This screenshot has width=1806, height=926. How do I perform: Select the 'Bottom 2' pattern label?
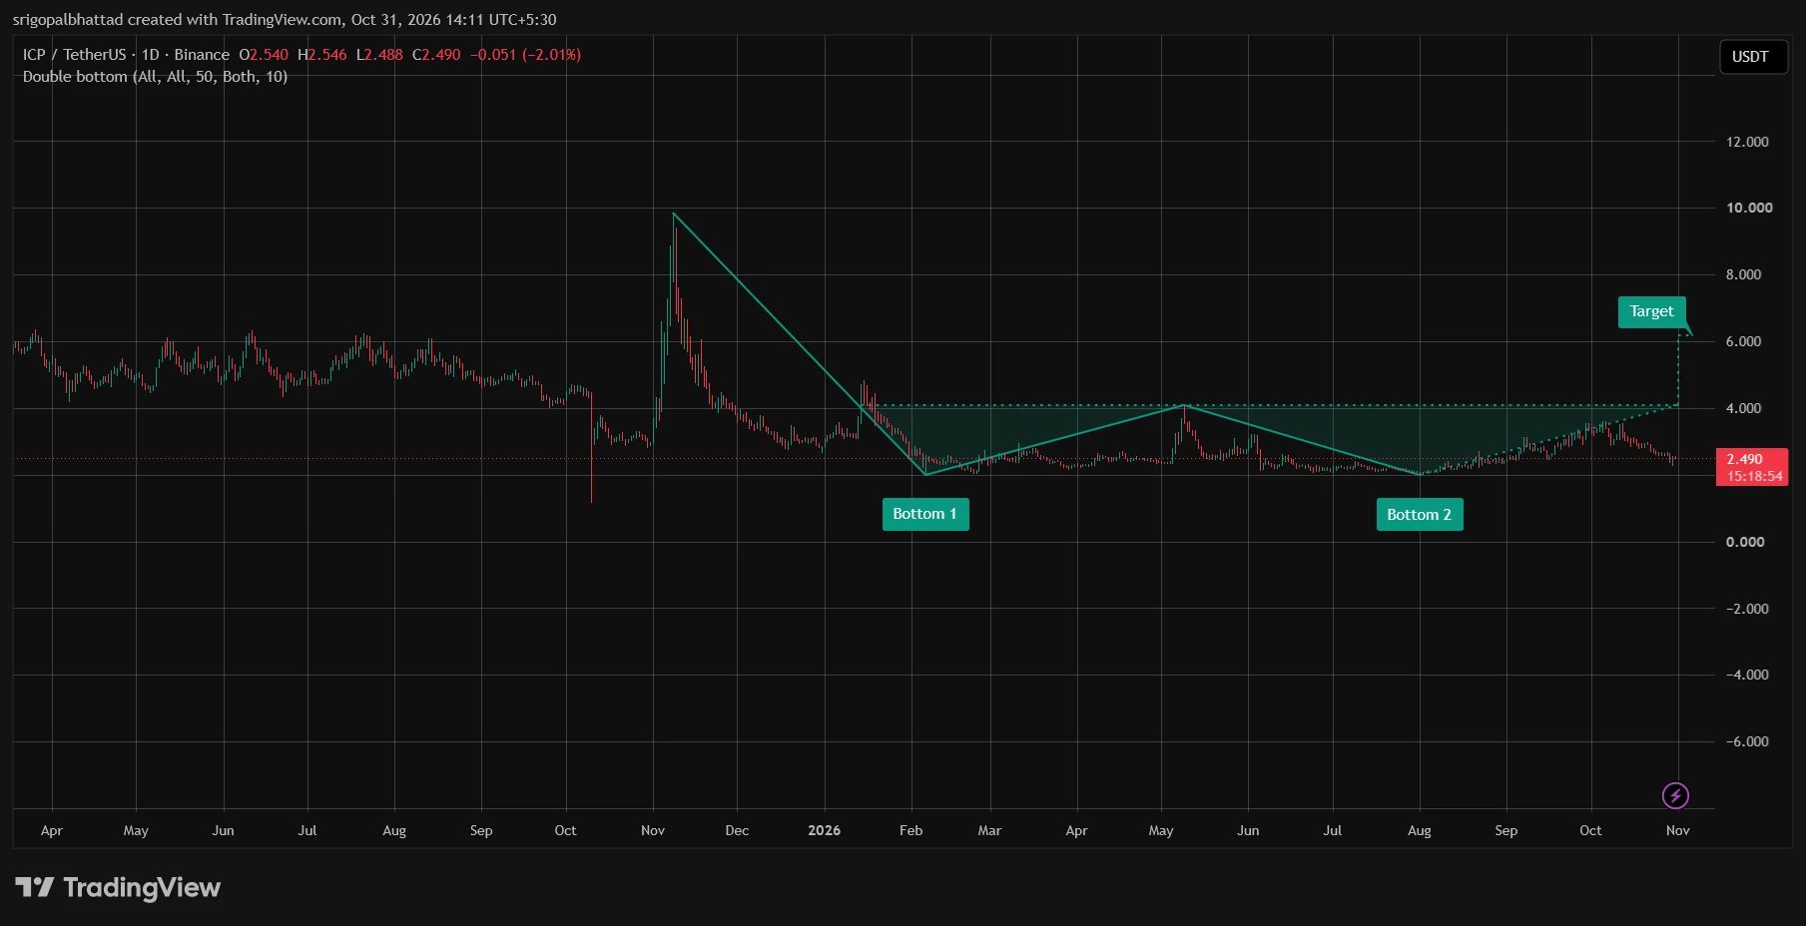click(x=1420, y=515)
